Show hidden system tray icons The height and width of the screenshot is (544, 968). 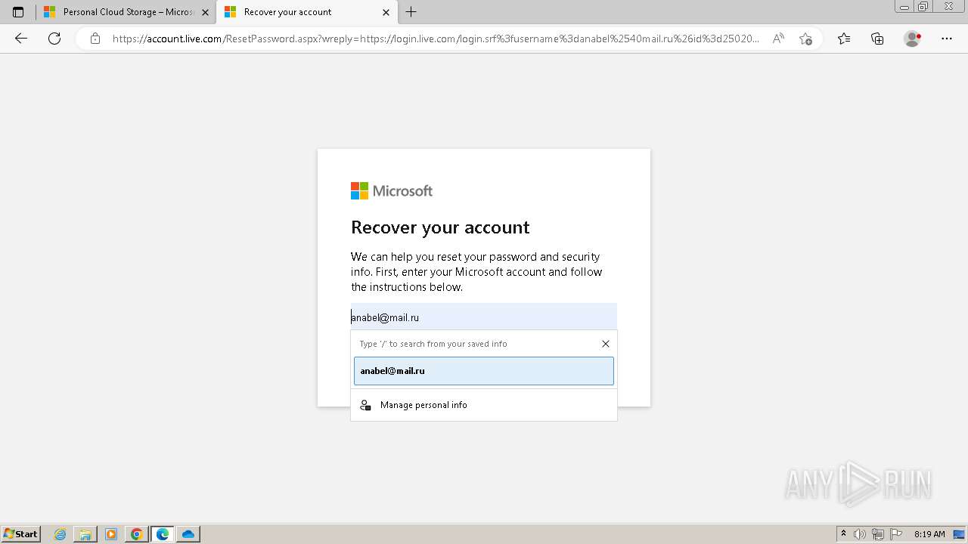pos(844,534)
